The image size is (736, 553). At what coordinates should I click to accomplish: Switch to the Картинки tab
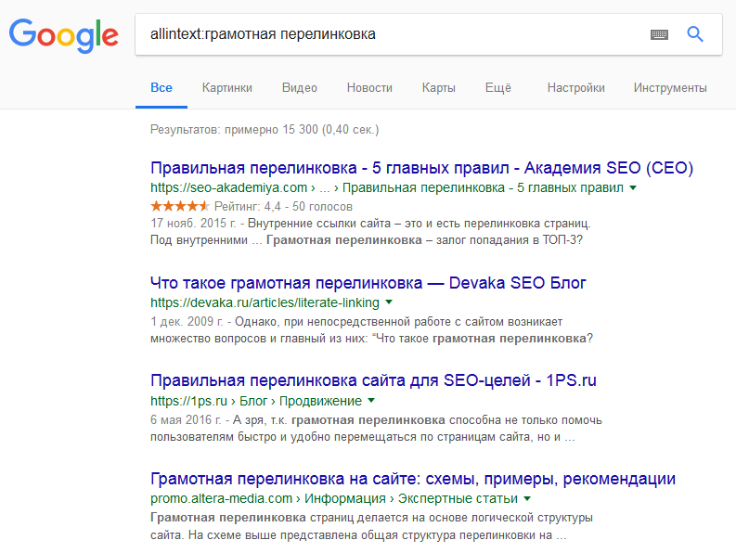point(227,88)
